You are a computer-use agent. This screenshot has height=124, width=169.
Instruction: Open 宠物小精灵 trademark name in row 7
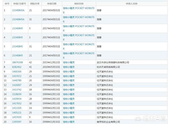point(68,63)
